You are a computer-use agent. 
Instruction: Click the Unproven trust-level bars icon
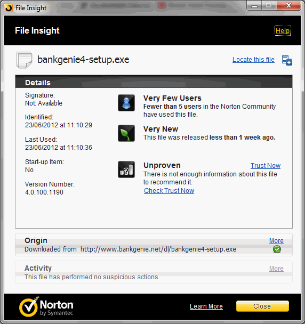[x=126, y=169]
